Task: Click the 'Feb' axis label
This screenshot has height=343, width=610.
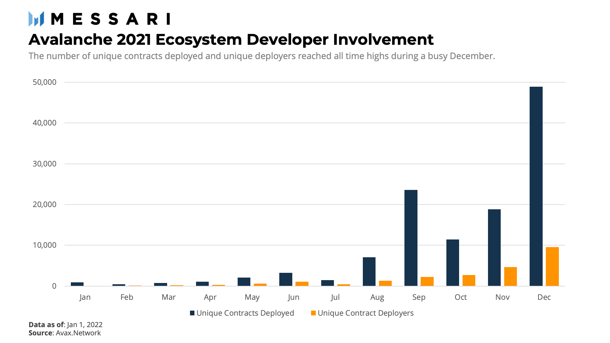Action: click(x=127, y=297)
